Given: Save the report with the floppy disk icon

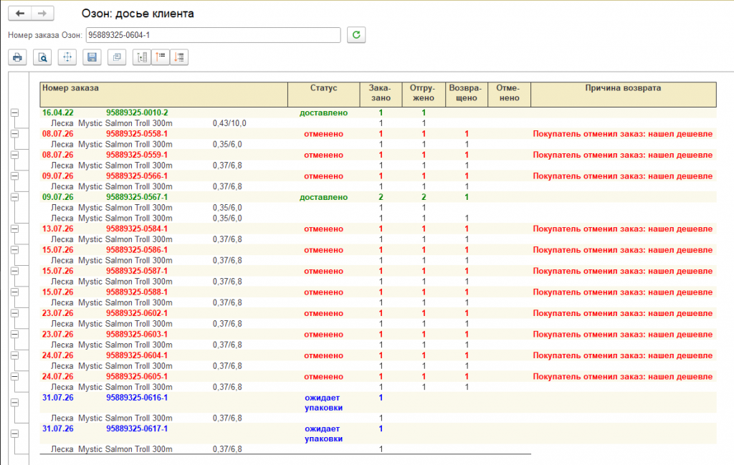Looking at the screenshot, I should (x=92, y=57).
